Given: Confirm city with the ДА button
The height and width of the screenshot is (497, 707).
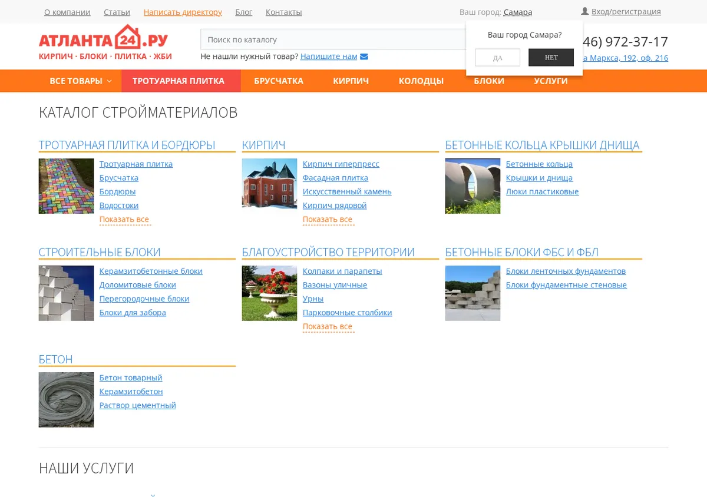Looking at the screenshot, I should click(497, 58).
